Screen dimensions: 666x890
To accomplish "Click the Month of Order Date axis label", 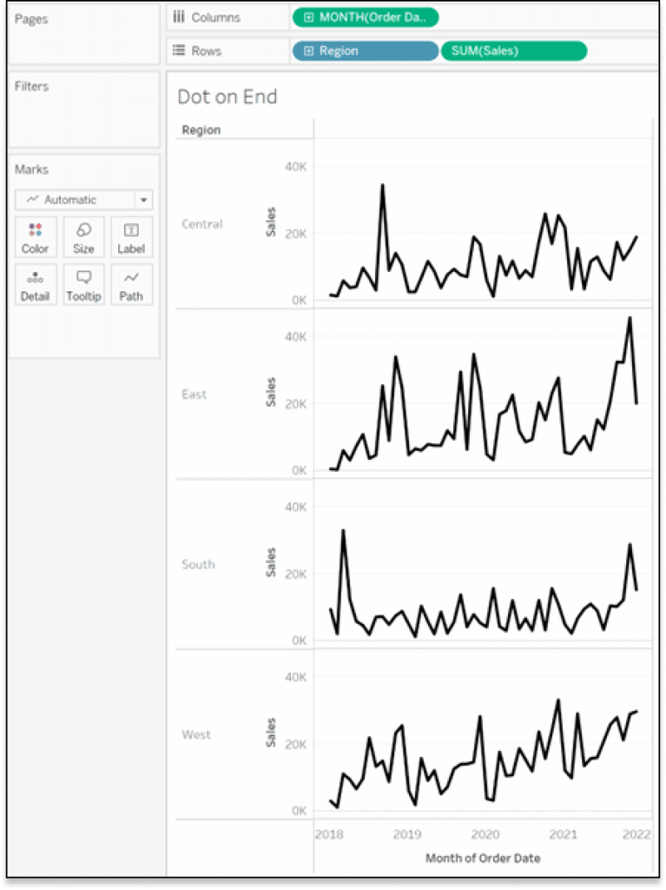I will tap(484, 858).
